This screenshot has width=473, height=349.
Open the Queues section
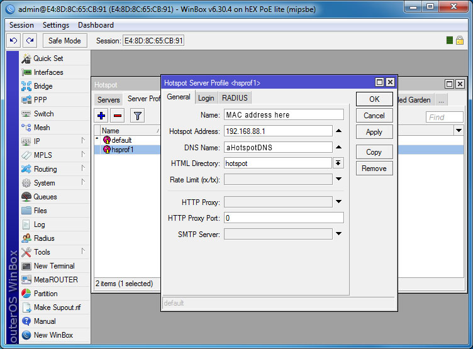pos(55,197)
